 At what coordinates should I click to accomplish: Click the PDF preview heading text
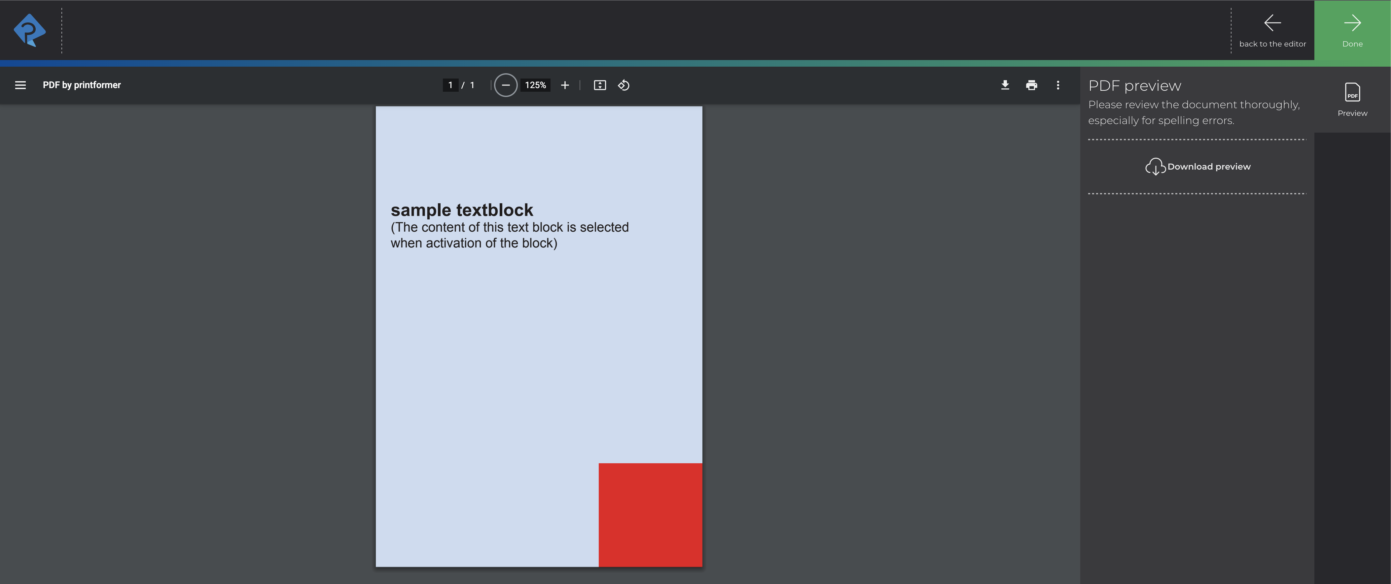click(1134, 86)
